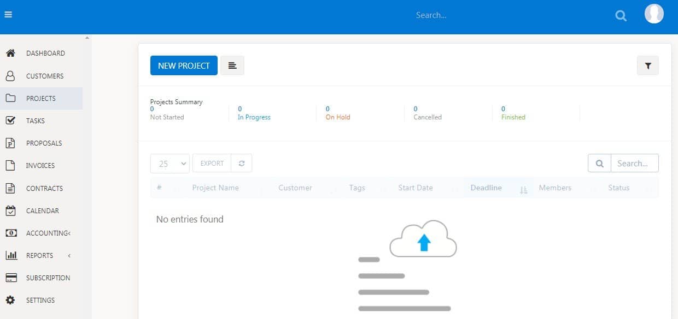This screenshot has width=678, height=319.
Task: Open the user profile avatar
Action: point(654,14)
